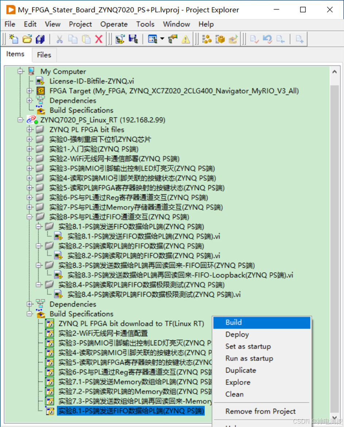Image resolution: width=344 pixels, height=427 pixels.
Task: Click the Open Project folder icon
Action: pyautogui.click(x=27, y=39)
